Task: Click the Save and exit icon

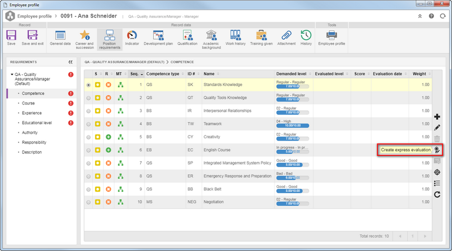Action: (32, 35)
